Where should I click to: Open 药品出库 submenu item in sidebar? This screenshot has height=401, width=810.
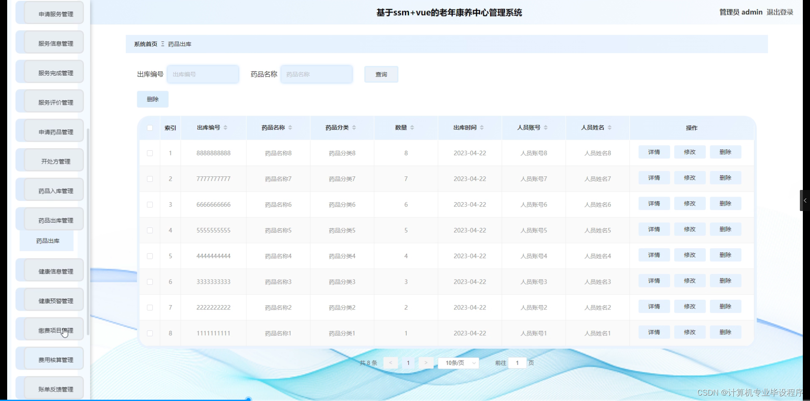tap(48, 241)
